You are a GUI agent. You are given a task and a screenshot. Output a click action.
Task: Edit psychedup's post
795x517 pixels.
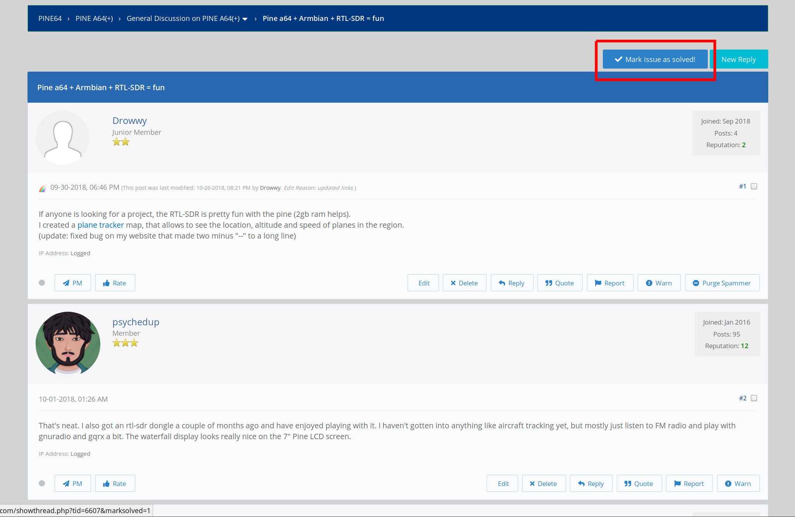pyautogui.click(x=502, y=484)
